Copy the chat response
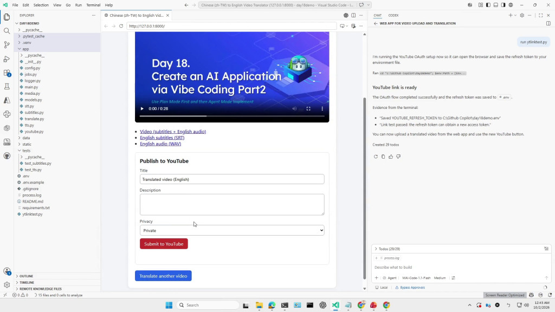This screenshot has width=555, height=312. tap(383, 157)
